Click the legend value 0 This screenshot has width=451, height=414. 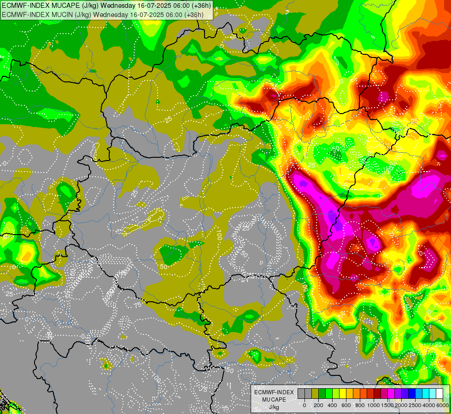[305, 405]
